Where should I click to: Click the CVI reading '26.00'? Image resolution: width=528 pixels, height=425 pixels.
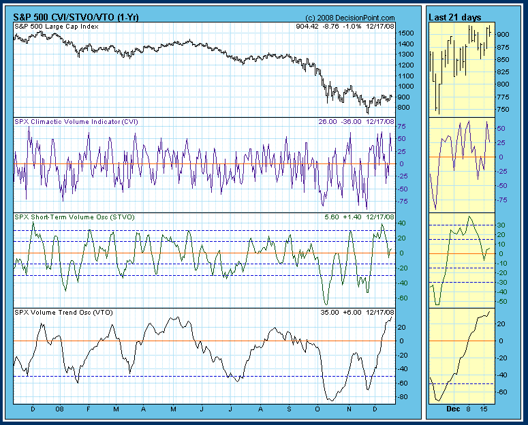[327, 121]
